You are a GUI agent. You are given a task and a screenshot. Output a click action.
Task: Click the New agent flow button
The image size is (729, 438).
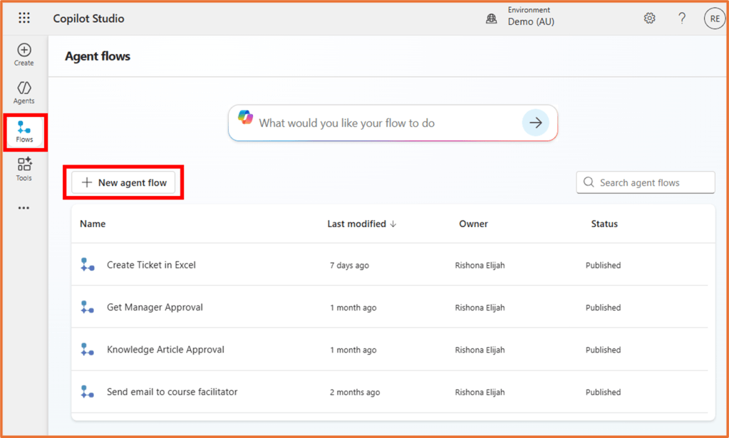(123, 182)
